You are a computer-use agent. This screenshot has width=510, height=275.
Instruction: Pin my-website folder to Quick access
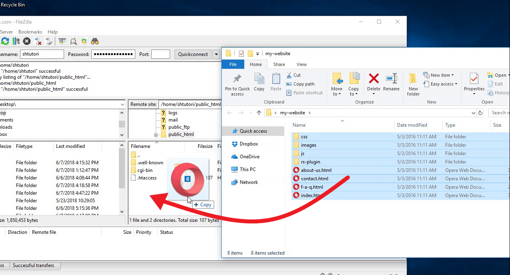click(x=237, y=83)
